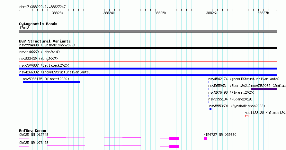Open the nsv3355184 (Audano2019) label
The width and height of the screenshot is (286, 150).
230,99
